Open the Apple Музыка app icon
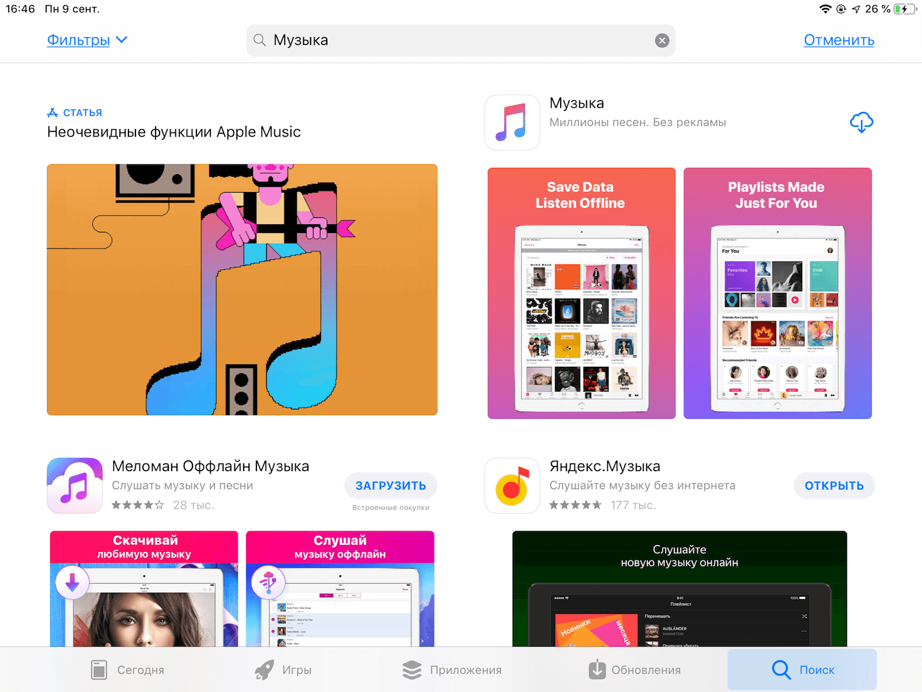Screen dimensions: 922x692 [512, 123]
